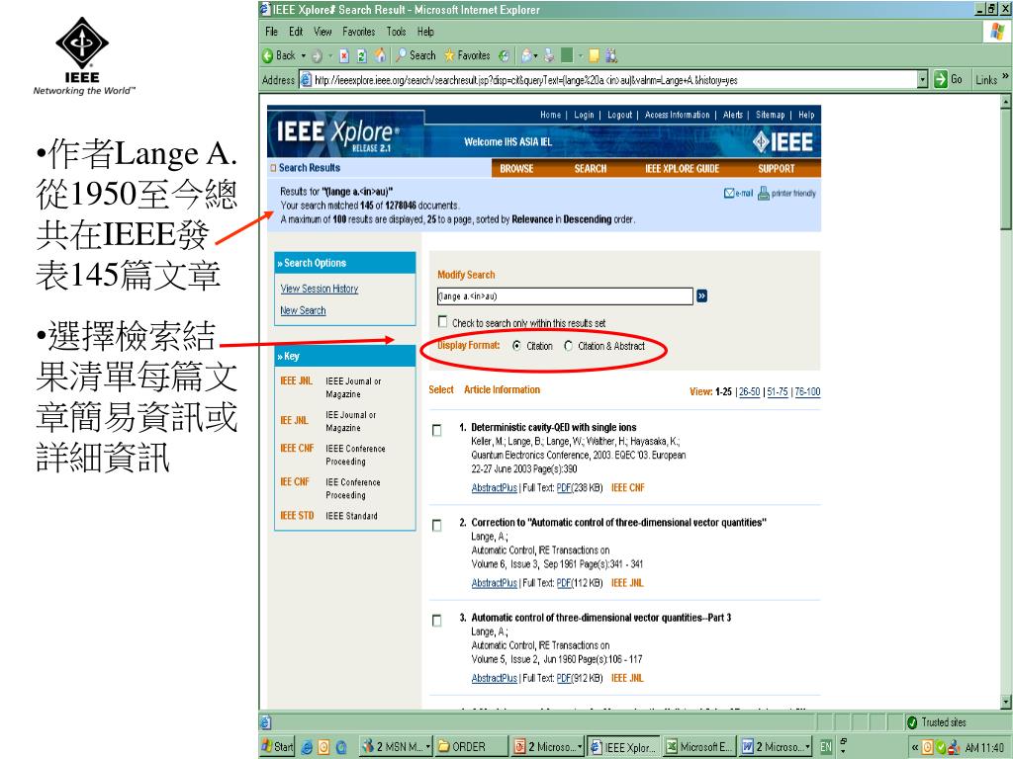Click the page vertical scrollbar thumb

coord(1006,168)
